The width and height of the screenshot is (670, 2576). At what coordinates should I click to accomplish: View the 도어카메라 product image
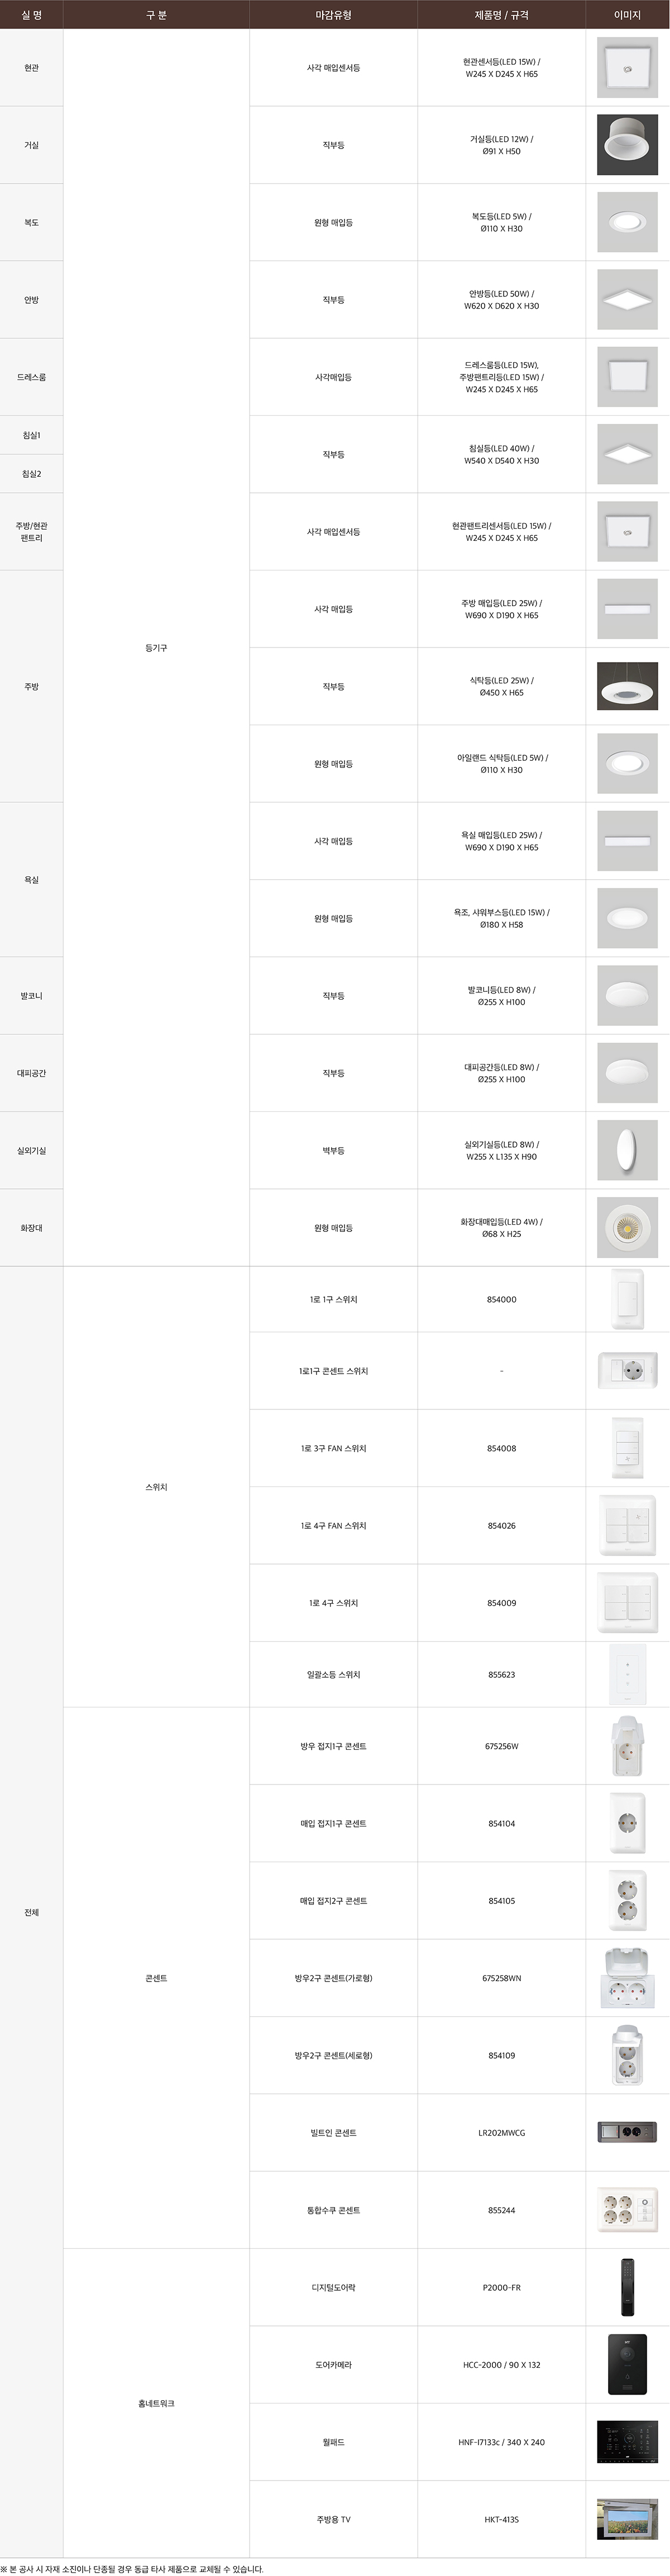tap(627, 2364)
